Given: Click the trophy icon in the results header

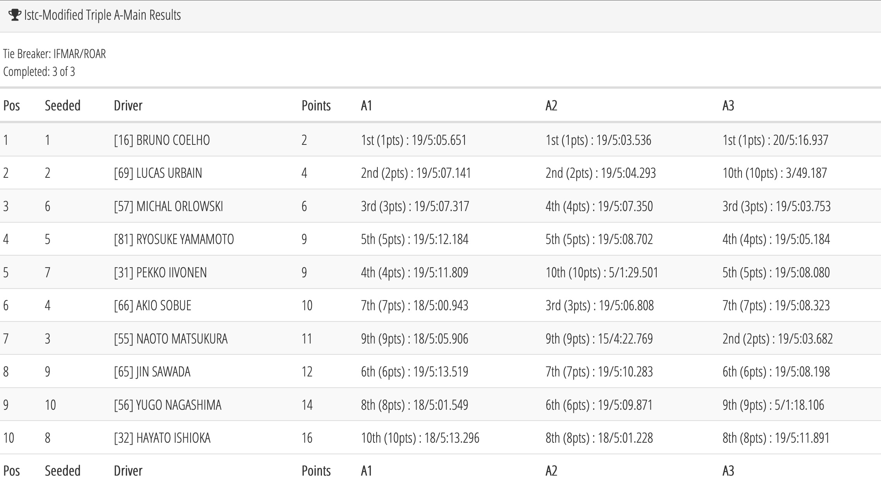Looking at the screenshot, I should [14, 15].
